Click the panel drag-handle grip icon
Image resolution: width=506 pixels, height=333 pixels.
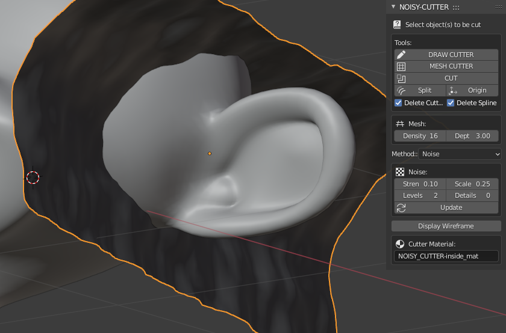click(x=498, y=7)
